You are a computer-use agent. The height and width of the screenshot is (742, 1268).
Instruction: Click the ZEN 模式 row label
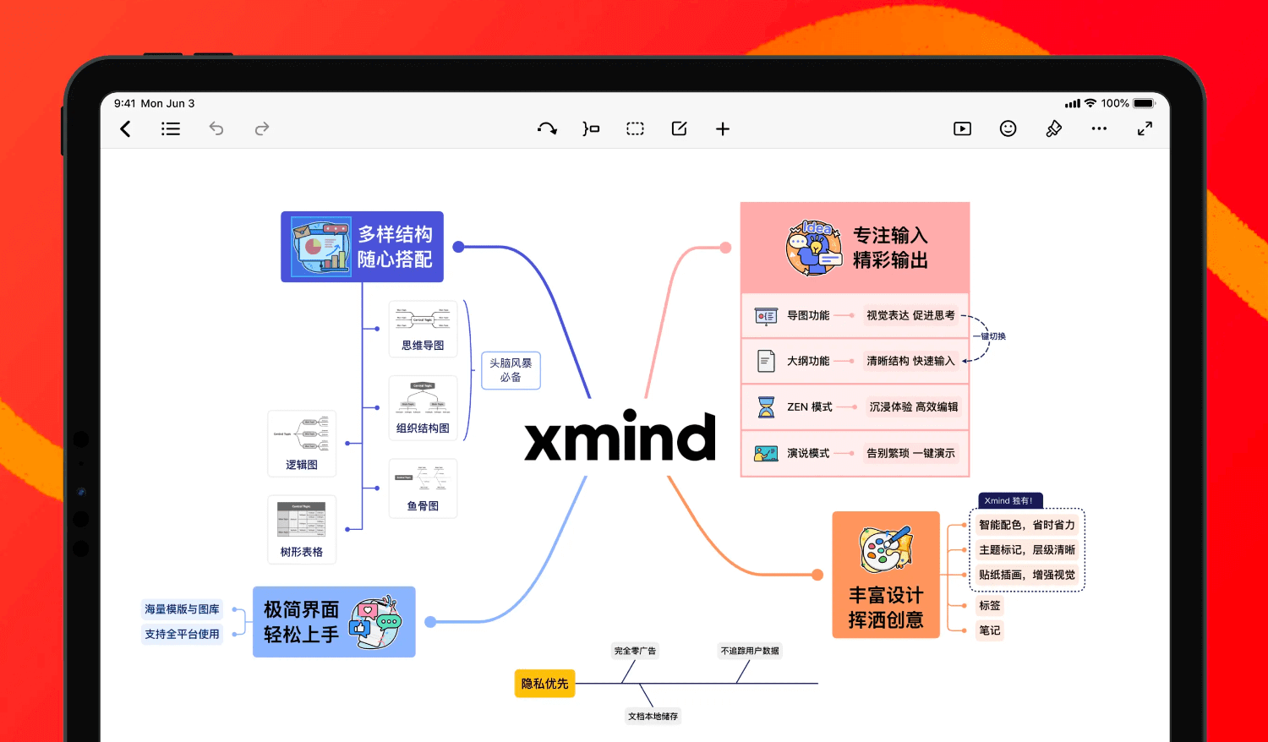809,407
